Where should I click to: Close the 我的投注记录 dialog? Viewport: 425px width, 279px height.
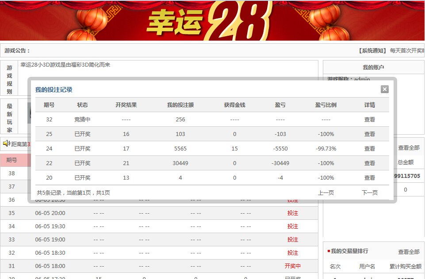(x=385, y=89)
